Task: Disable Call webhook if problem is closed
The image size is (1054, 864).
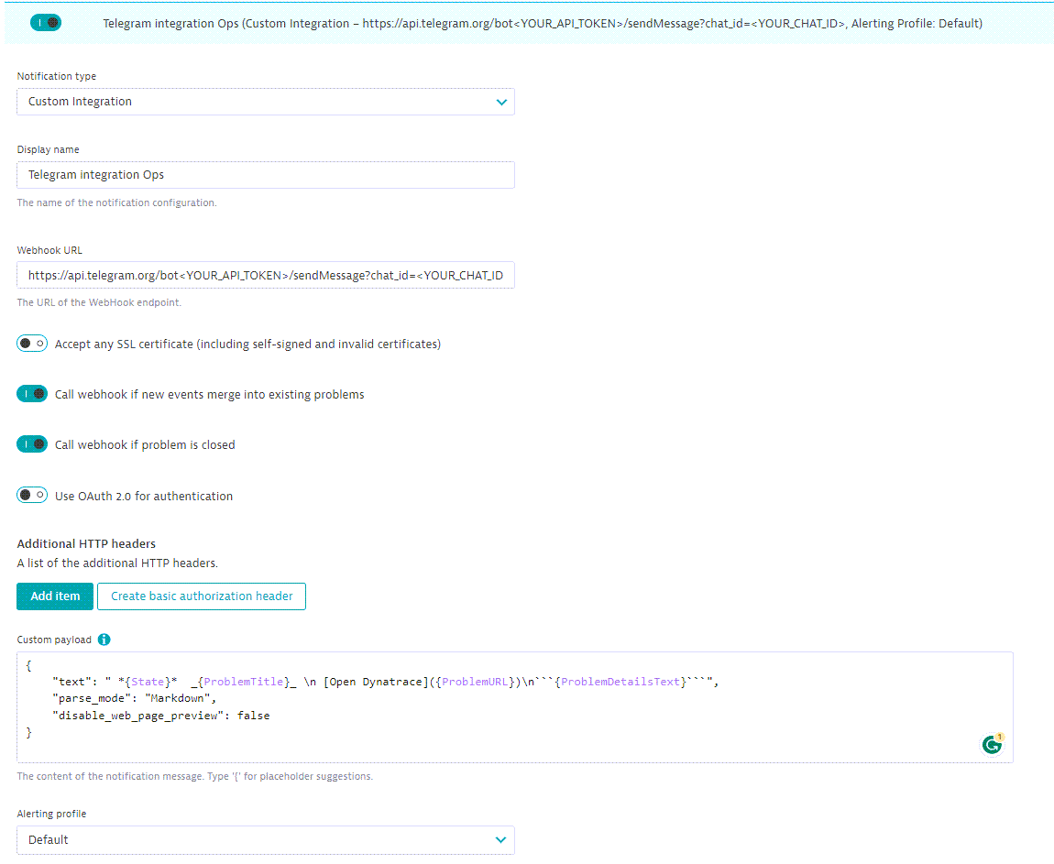Action: coord(32,443)
